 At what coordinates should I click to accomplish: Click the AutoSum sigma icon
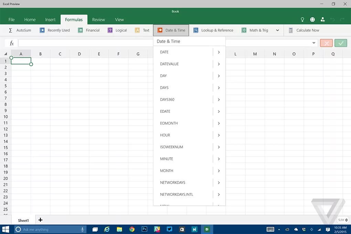pyautogui.click(x=11, y=30)
